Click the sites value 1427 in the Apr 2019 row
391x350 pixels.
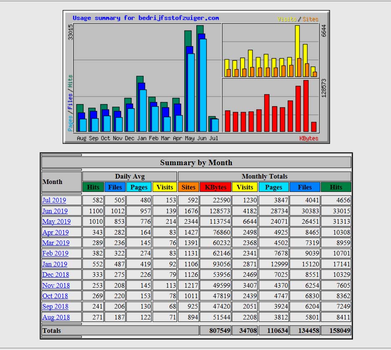tap(191, 232)
